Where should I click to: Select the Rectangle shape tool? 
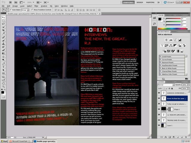tap(3, 73)
